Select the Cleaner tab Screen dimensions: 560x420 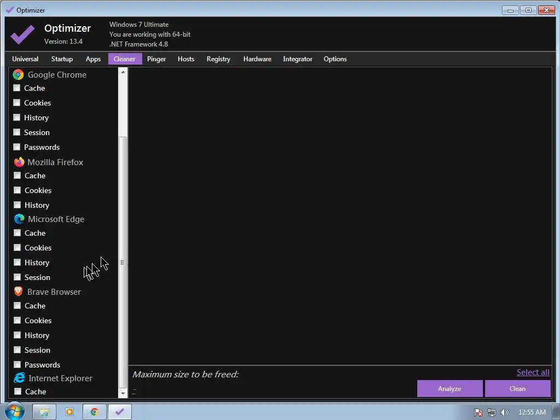[x=125, y=59]
